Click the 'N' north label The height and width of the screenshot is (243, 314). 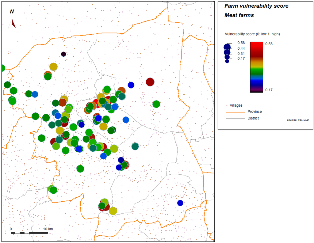12,12
